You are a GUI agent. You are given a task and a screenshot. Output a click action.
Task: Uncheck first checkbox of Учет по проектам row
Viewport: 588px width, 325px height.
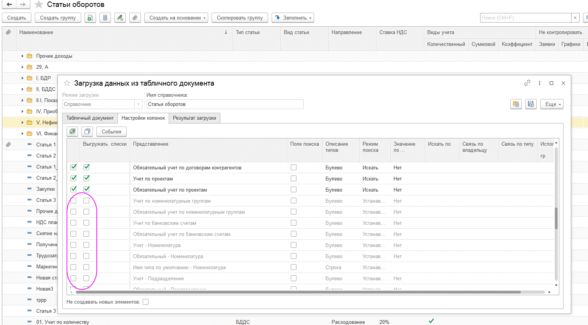click(x=73, y=178)
